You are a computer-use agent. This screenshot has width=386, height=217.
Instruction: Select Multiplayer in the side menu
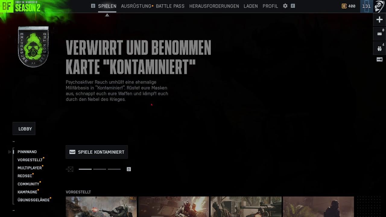[30, 168]
